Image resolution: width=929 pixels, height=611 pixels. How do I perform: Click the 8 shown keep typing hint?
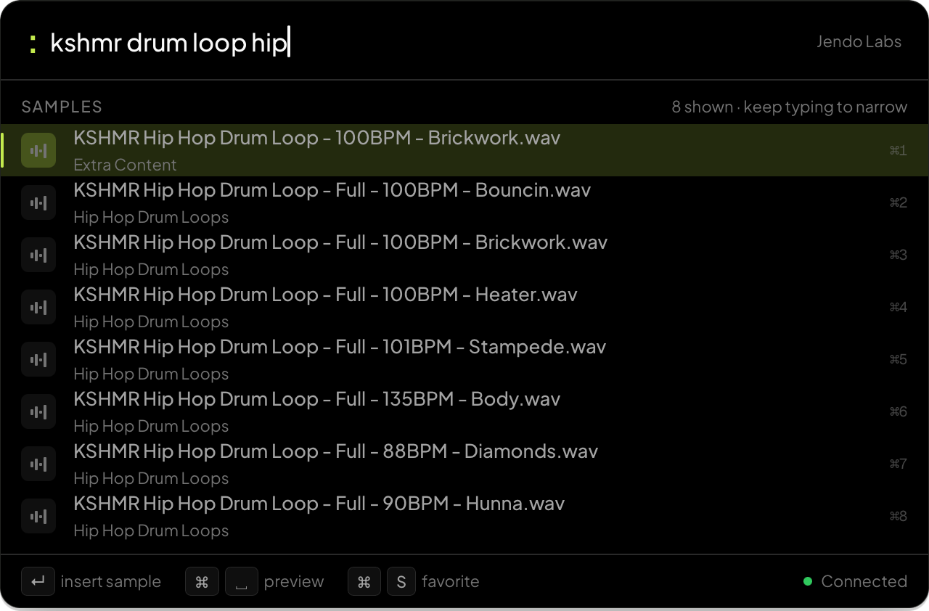tap(789, 107)
